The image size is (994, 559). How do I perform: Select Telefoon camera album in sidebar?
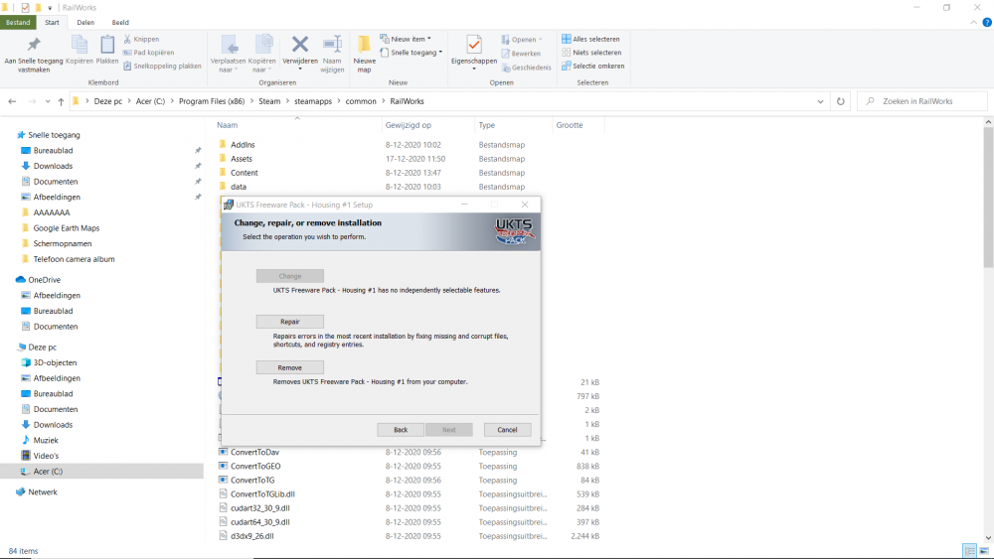pos(75,259)
